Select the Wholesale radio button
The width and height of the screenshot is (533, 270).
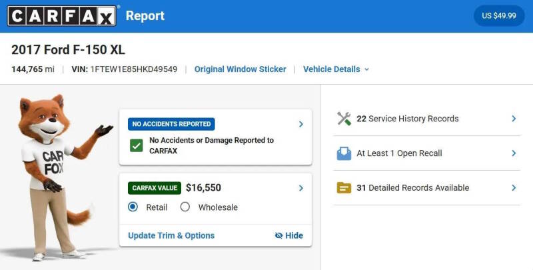185,207
